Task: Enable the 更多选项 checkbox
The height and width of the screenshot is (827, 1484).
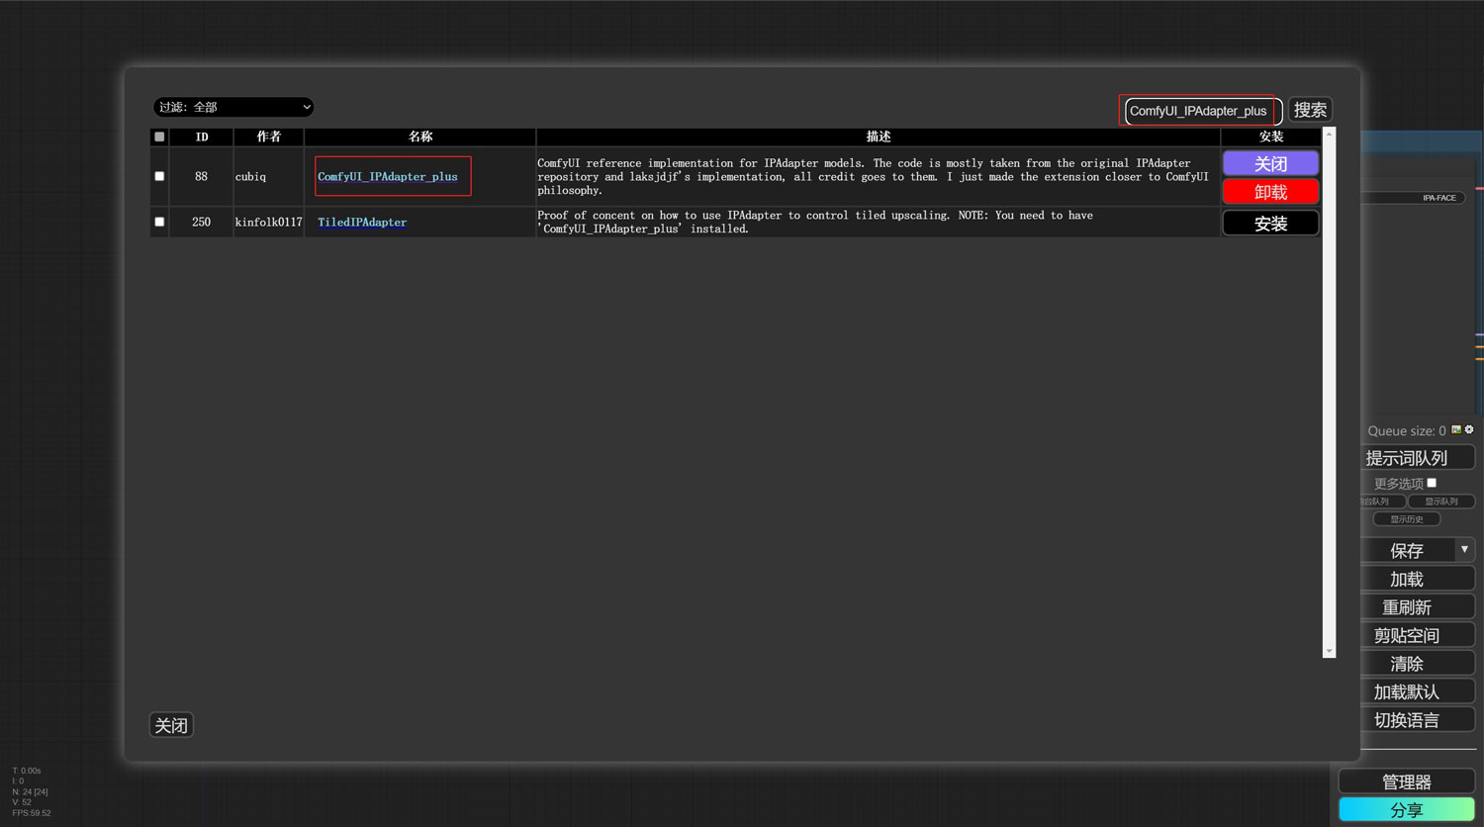Action: 1432,483
